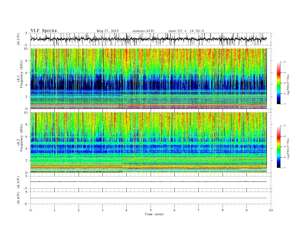Click the ch.3 voltage trace line
305x236 pixels.
click(148, 182)
